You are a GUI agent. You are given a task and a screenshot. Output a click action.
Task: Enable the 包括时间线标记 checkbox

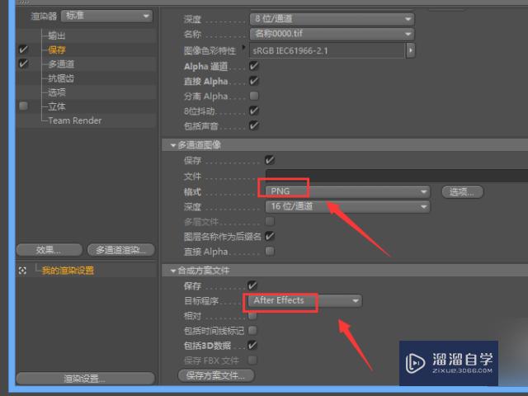pyautogui.click(x=252, y=330)
